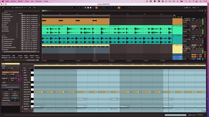Screen dimensions: 209x117
Task: Open the Crear menu
Action: [x=27, y=1]
